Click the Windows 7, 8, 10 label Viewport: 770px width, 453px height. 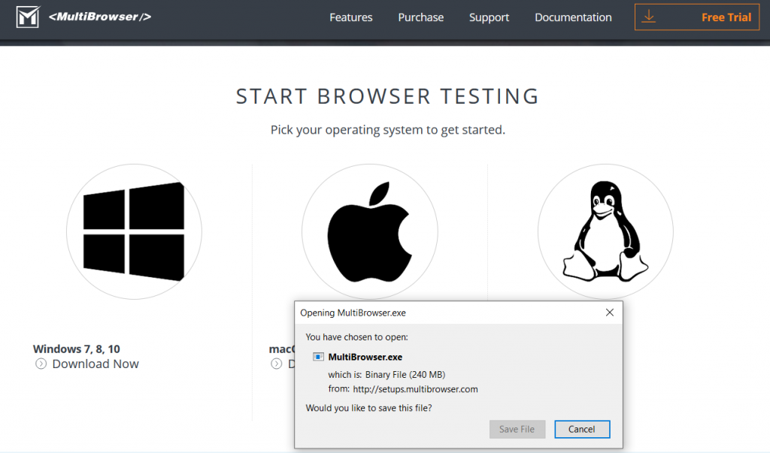coord(77,349)
